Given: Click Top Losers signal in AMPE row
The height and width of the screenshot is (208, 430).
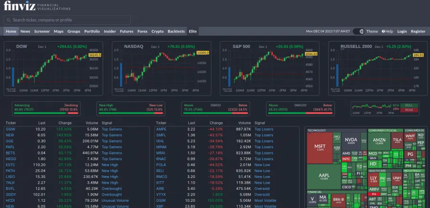Looking at the screenshot, I should [x=264, y=129].
